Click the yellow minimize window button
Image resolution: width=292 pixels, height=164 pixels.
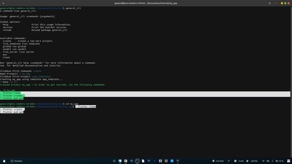coord(282,3)
